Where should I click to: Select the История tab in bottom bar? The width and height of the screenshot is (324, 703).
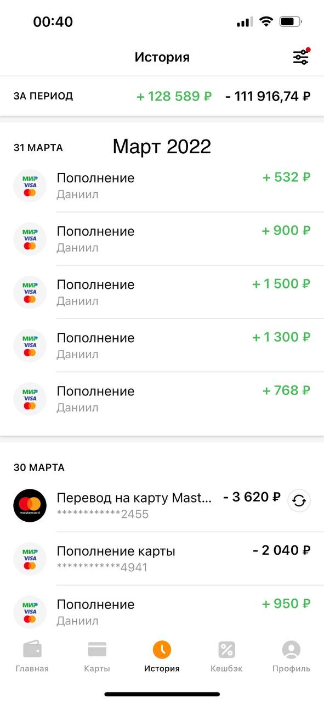162,657
